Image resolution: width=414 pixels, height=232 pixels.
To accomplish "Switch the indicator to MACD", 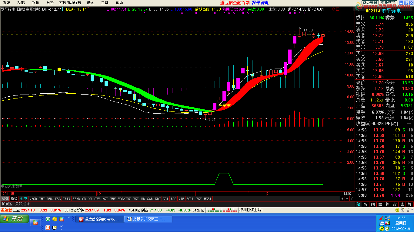I will coord(33,199).
